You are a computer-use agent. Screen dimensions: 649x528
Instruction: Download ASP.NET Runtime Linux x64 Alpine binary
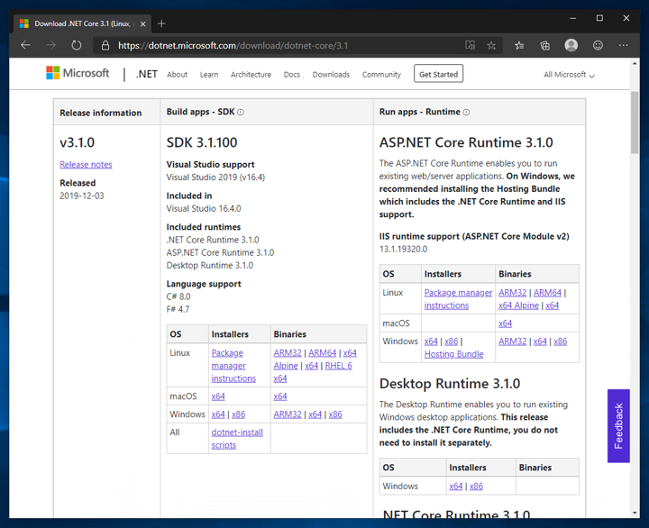coord(518,305)
